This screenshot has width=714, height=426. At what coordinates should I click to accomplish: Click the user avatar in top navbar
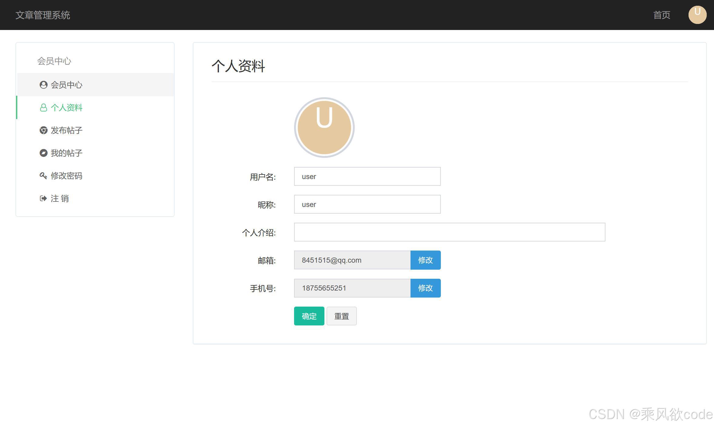697,15
